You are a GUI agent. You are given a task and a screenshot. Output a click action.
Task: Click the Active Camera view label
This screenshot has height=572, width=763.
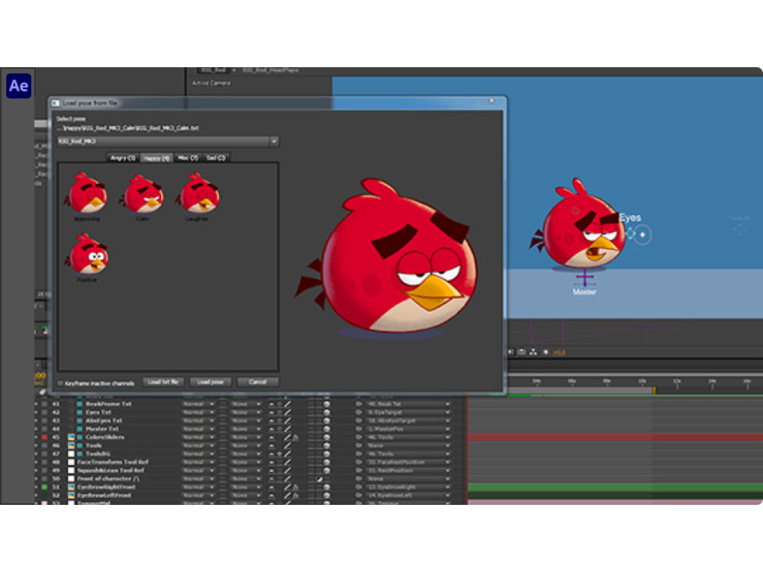[x=211, y=83]
